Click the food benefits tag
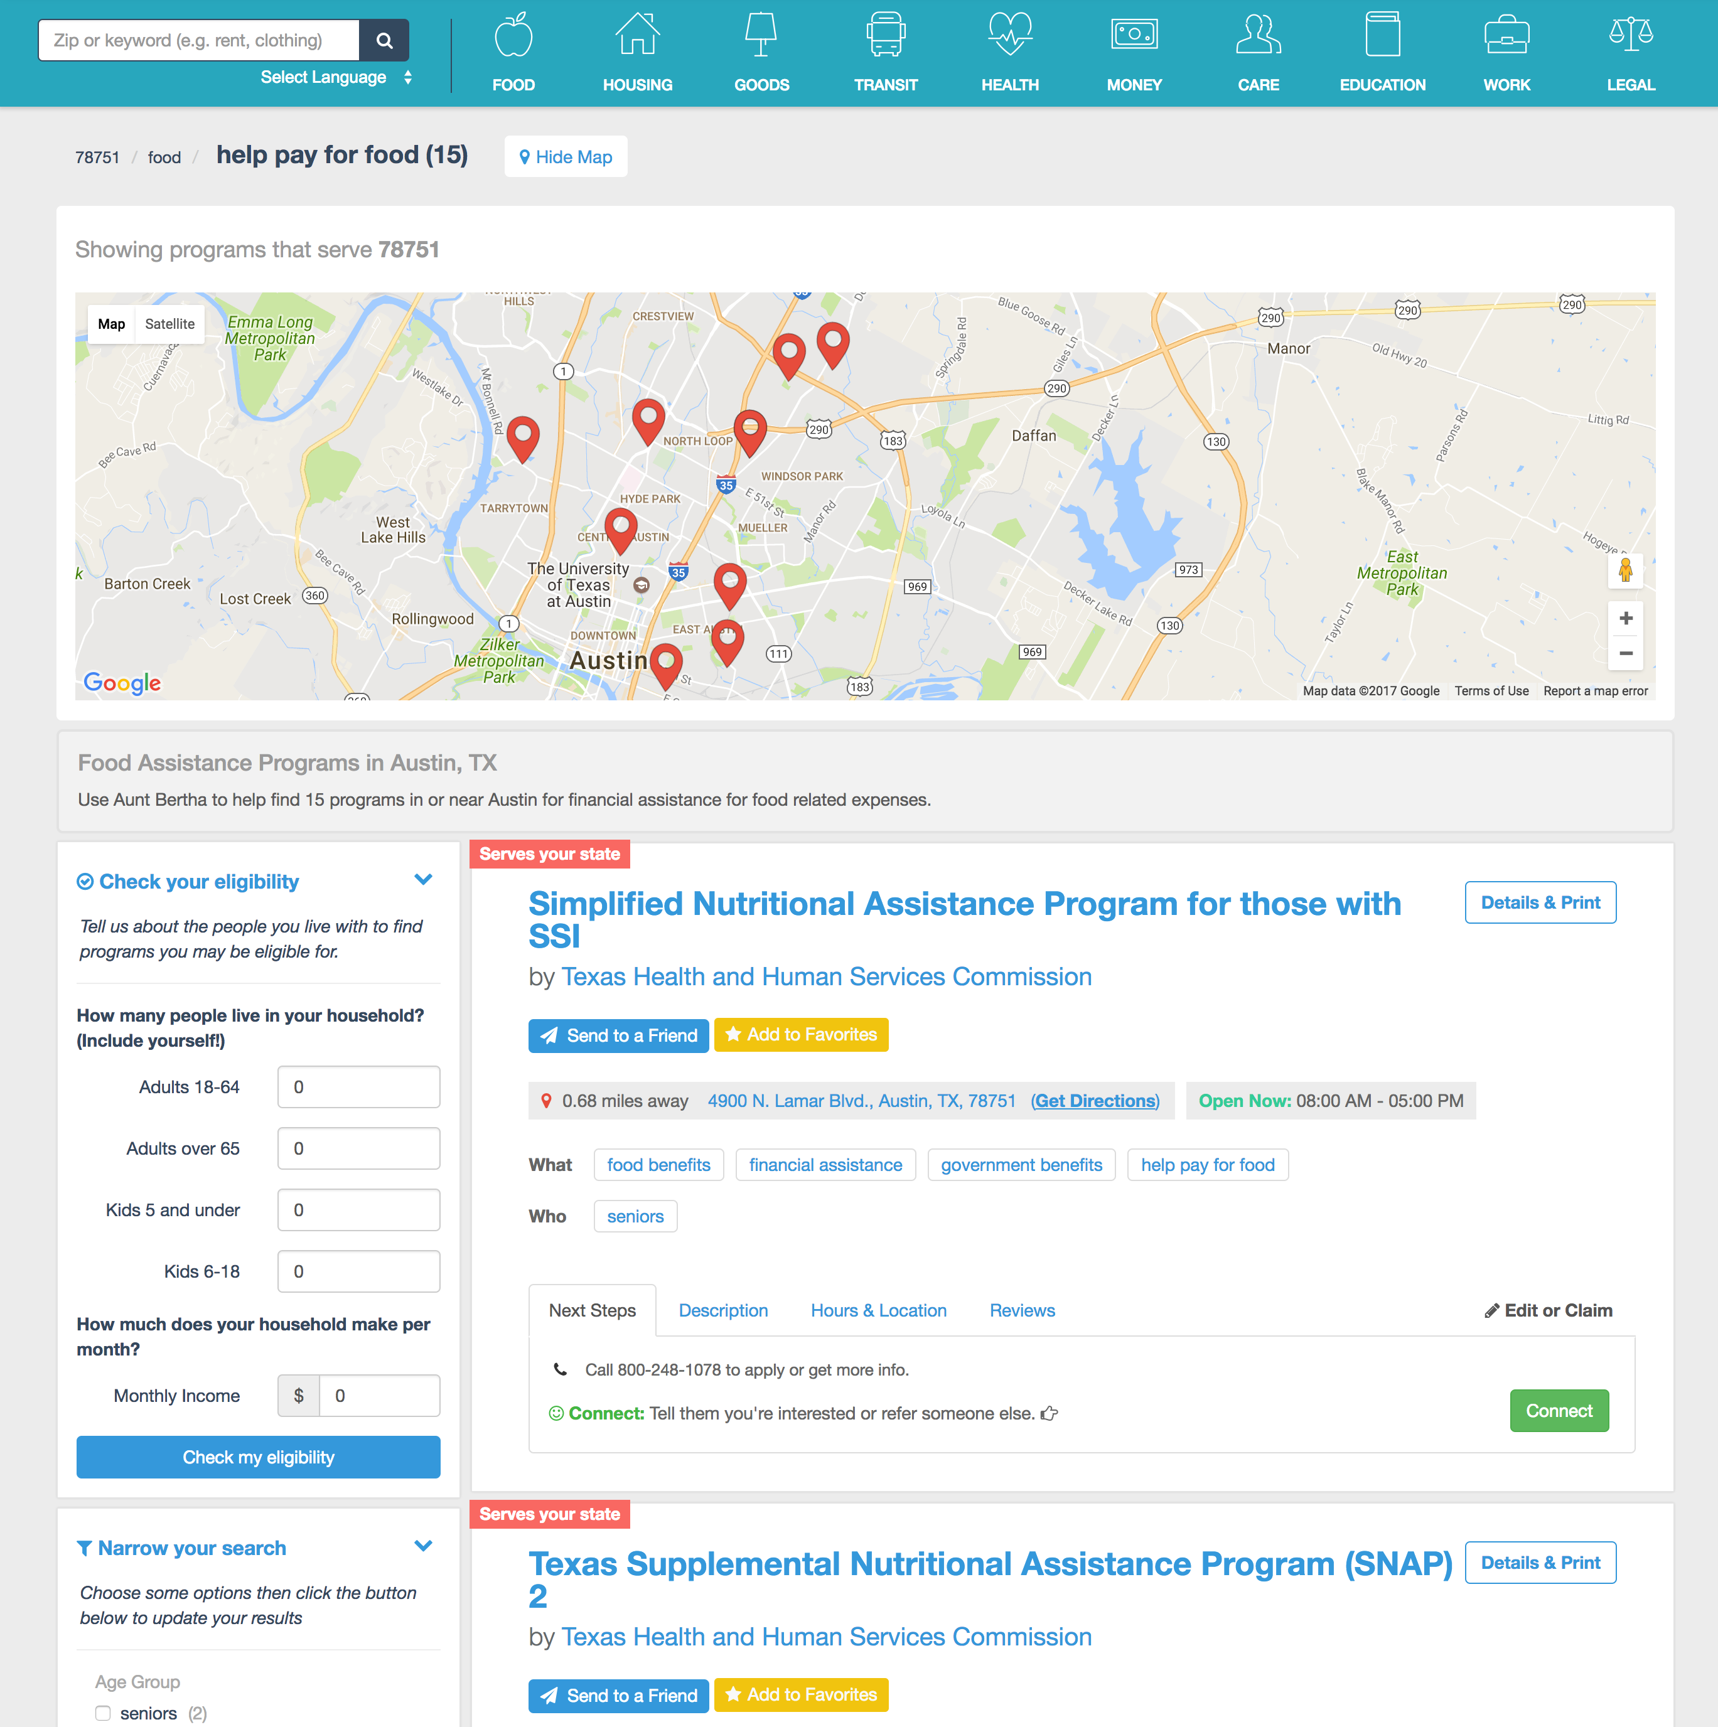 coord(658,1165)
